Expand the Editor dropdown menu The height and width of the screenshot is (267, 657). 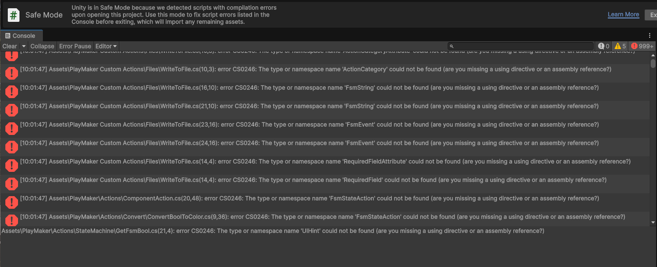[x=106, y=46]
